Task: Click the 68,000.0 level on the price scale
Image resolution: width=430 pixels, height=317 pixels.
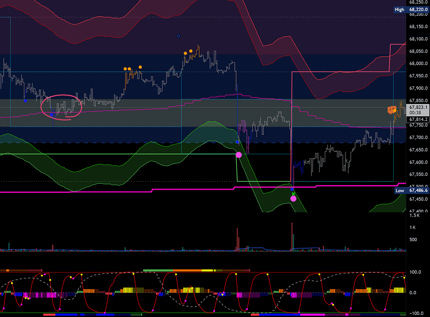Action: [417, 64]
